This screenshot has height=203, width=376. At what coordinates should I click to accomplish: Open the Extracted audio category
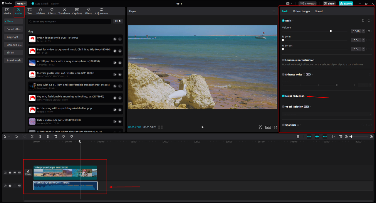[14, 45]
